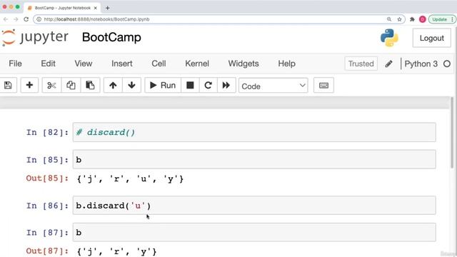Open the browser profile avatar
457x257 pixels.
pos(422,19)
